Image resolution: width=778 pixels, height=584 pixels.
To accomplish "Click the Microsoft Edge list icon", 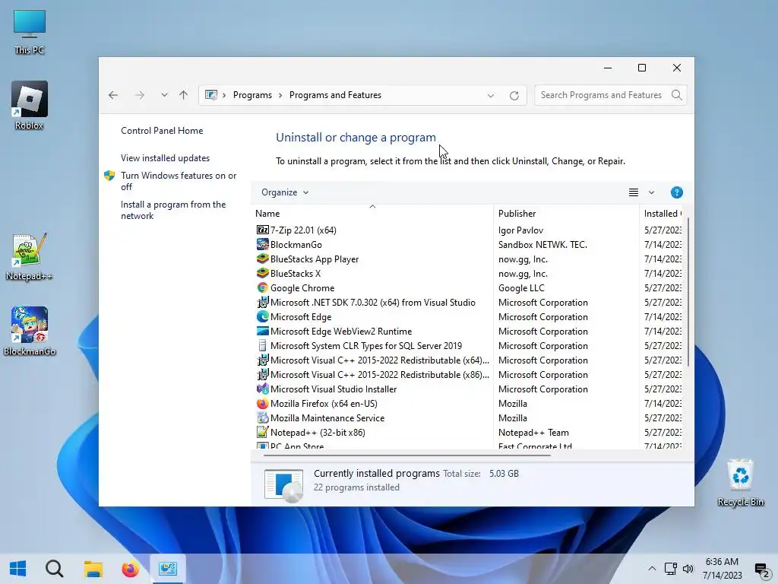I will (262, 316).
